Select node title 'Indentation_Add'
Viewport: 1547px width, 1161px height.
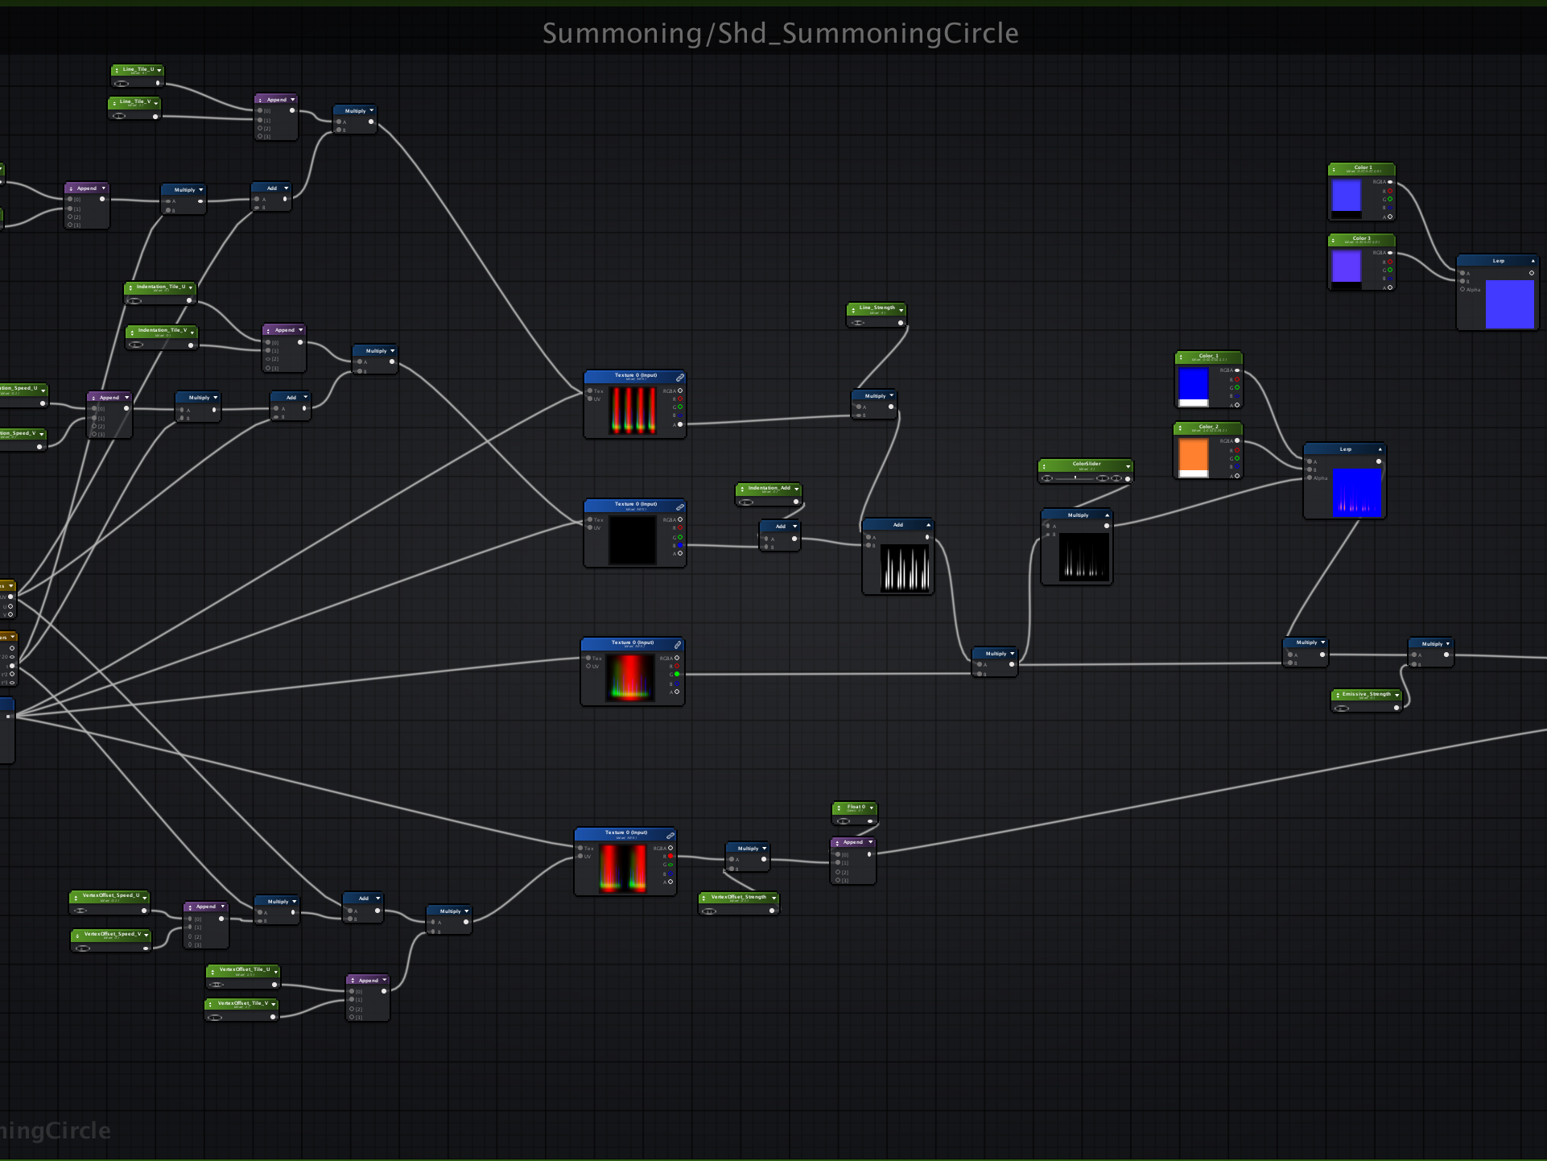(769, 488)
